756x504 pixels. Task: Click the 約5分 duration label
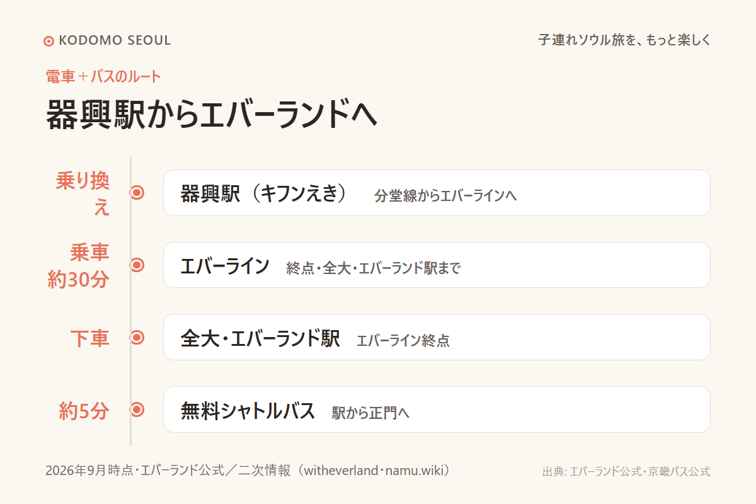tap(84, 411)
